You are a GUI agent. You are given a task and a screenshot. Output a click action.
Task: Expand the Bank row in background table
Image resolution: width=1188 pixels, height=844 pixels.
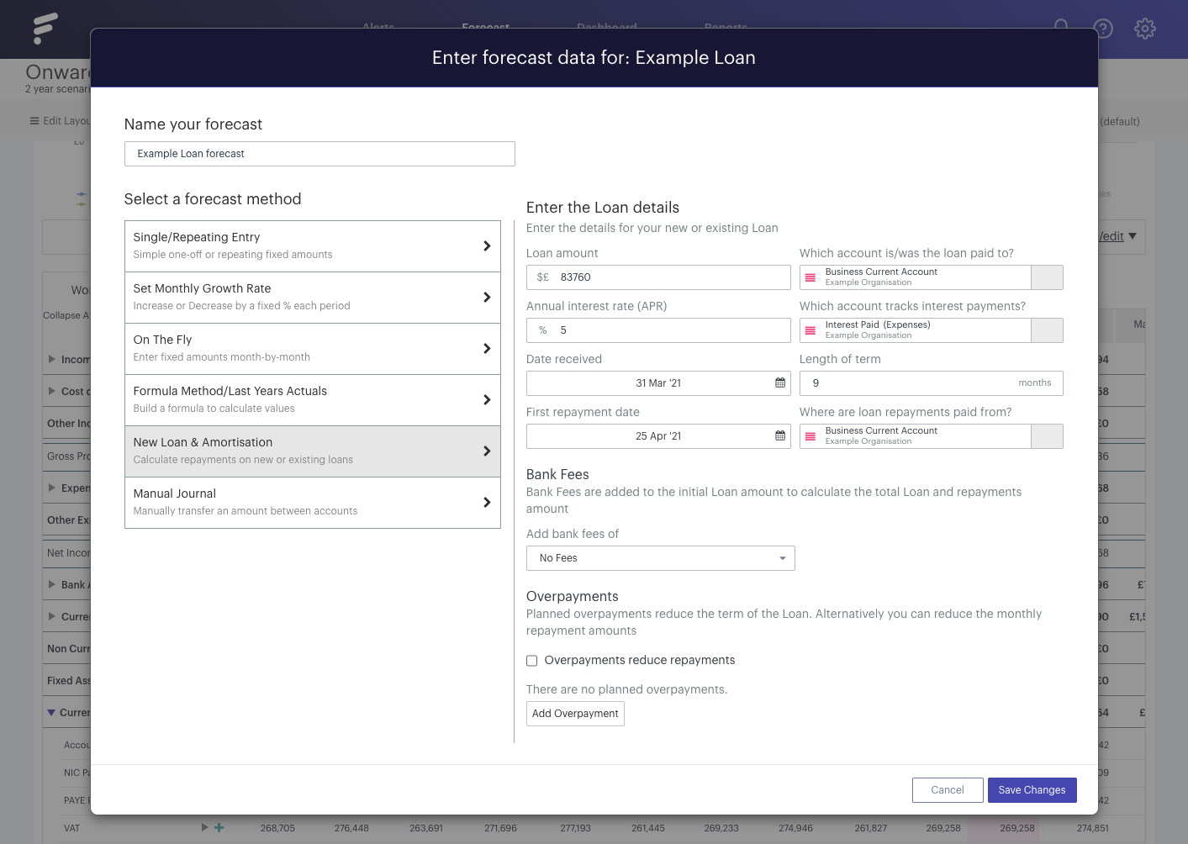[52, 585]
